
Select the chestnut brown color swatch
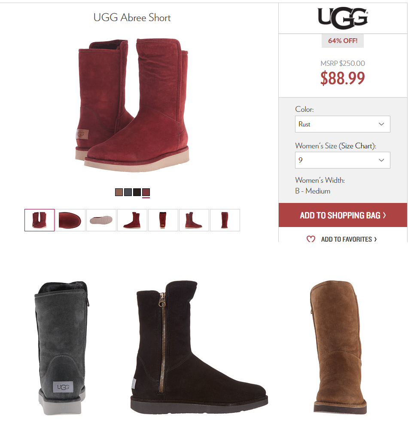119,192
